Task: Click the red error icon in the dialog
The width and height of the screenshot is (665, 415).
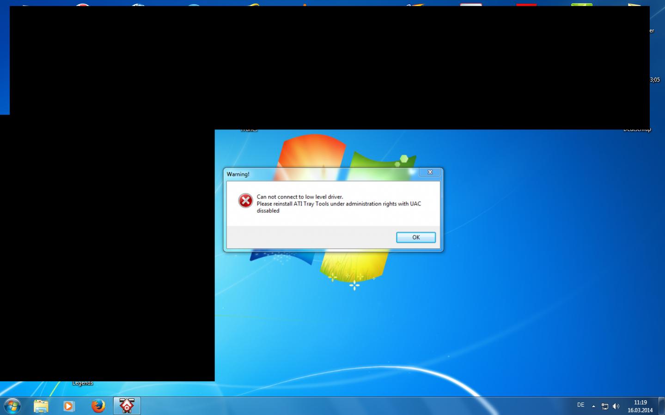Action: (x=245, y=200)
